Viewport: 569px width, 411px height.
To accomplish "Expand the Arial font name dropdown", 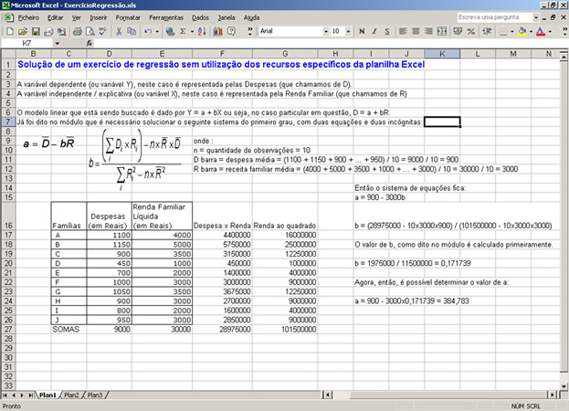I will (326, 31).
